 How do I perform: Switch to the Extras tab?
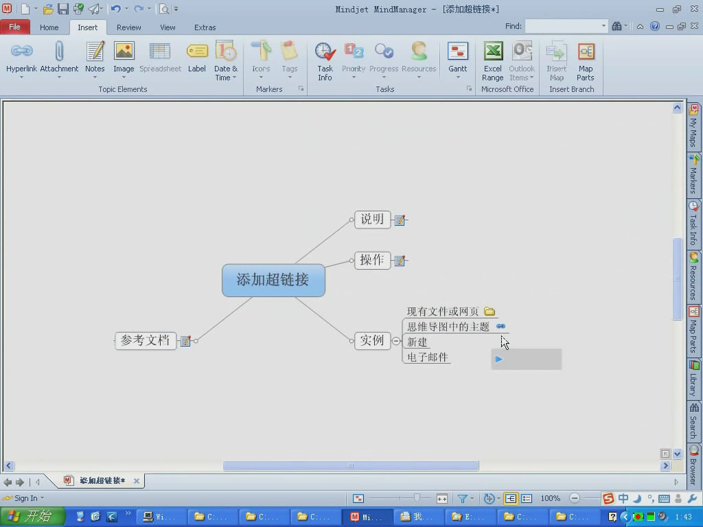point(205,27)
